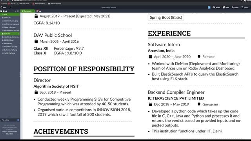
Task: Click the green Recompile button
Action: pyautogui.click(x=27, y=11)
